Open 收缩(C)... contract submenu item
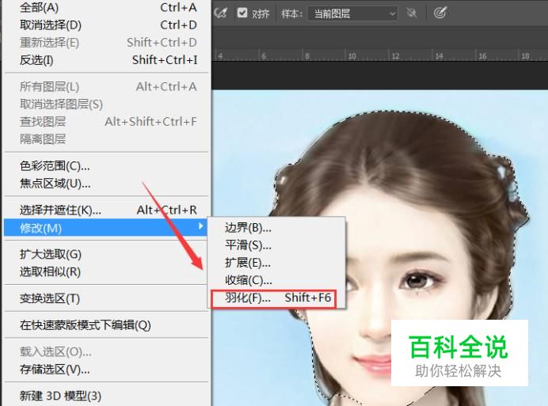 point(276,280)
